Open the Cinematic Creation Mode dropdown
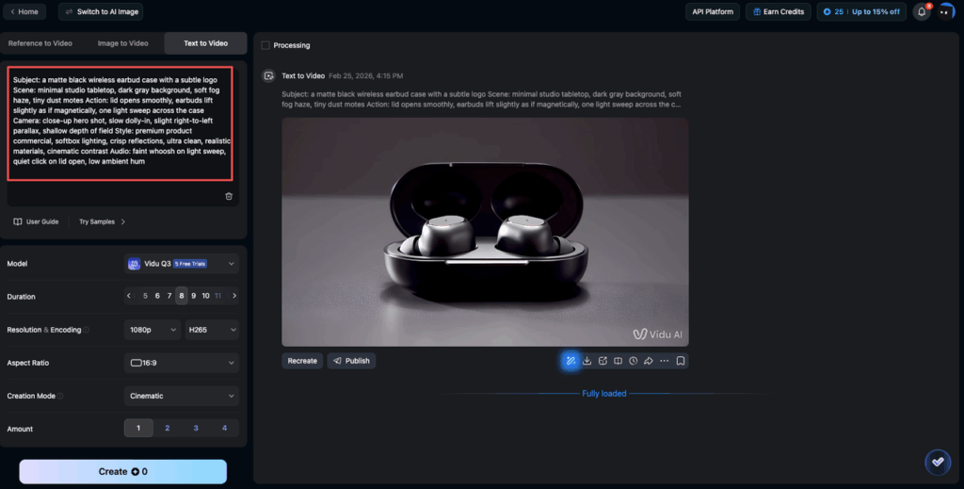Image resolution: width=964 pixels, height=489 pixels. pos(182,396)
